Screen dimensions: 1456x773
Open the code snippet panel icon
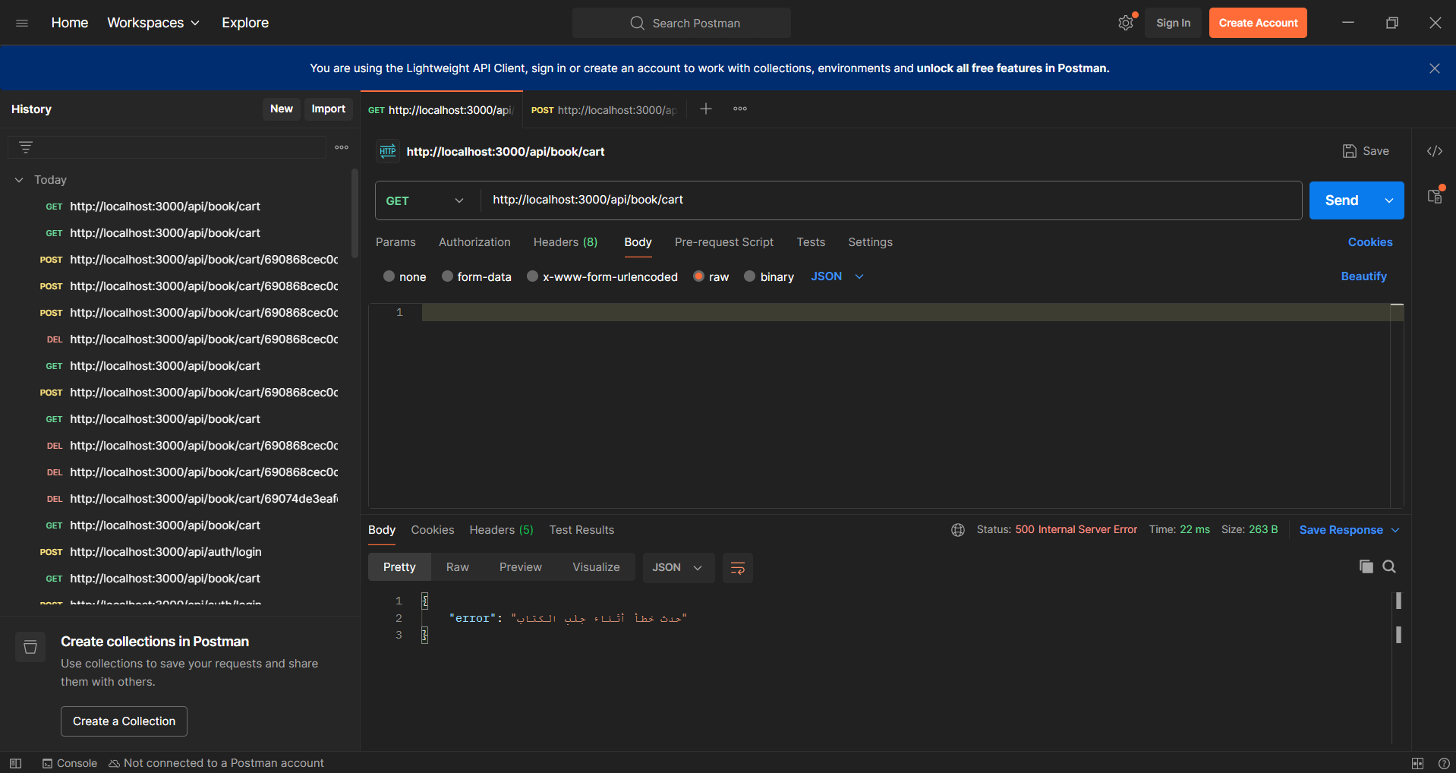click(x=1434, y=151)
